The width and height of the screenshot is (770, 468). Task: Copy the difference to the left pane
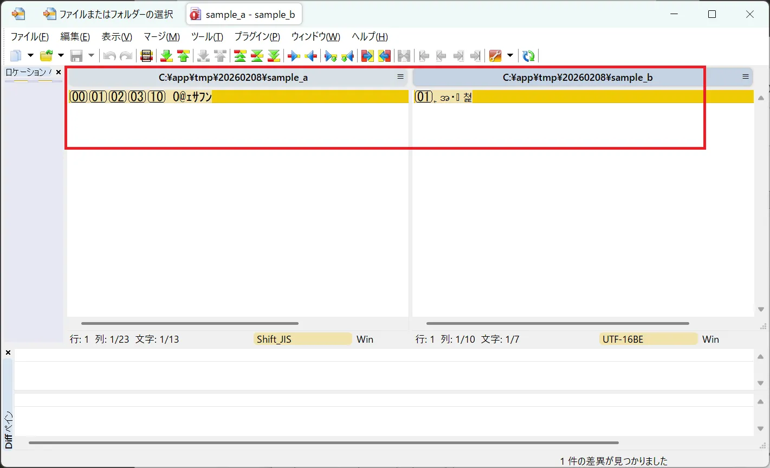point(310,56)
